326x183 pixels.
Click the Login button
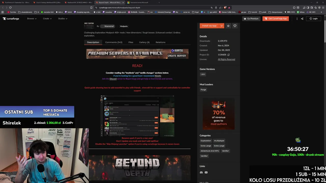click(313, 19)
